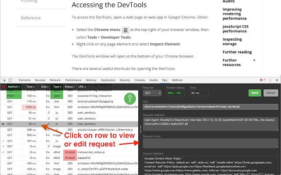Click the green Send button

255,93
